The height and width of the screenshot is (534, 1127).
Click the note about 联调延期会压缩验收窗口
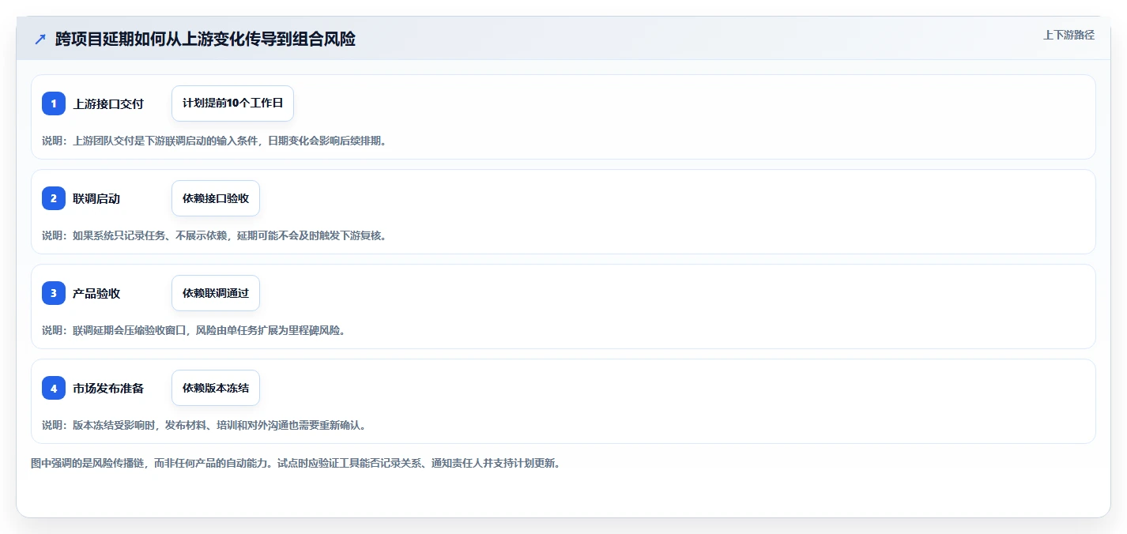(194, 330)
